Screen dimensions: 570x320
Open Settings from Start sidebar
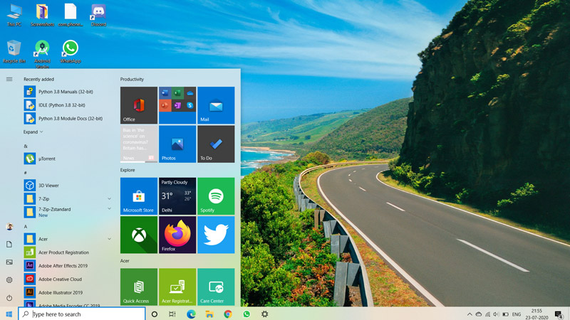click(x=9, y=279)
